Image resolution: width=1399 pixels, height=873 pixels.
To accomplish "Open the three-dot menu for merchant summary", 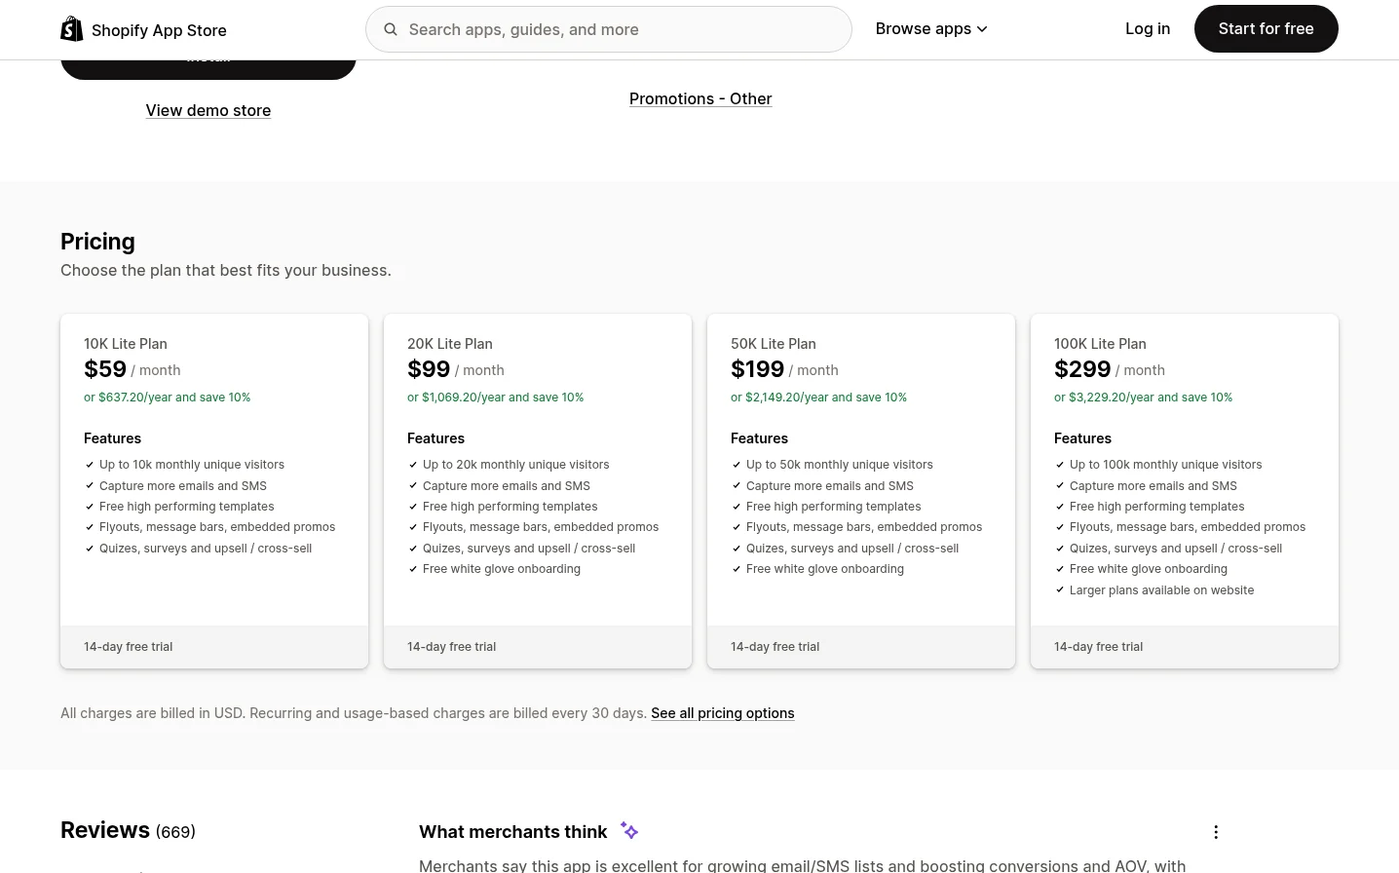I will [x=1216, y=832].
